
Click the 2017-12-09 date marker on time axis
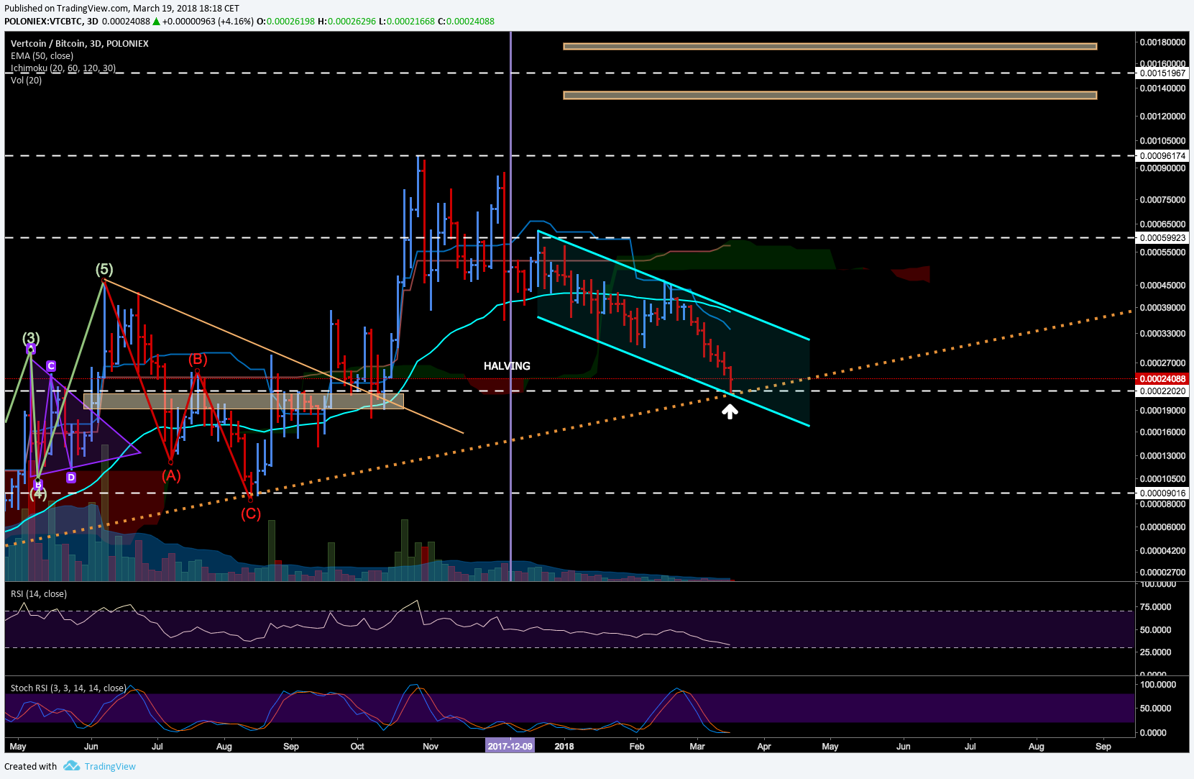pyautogui.click(x=510, y=746)
